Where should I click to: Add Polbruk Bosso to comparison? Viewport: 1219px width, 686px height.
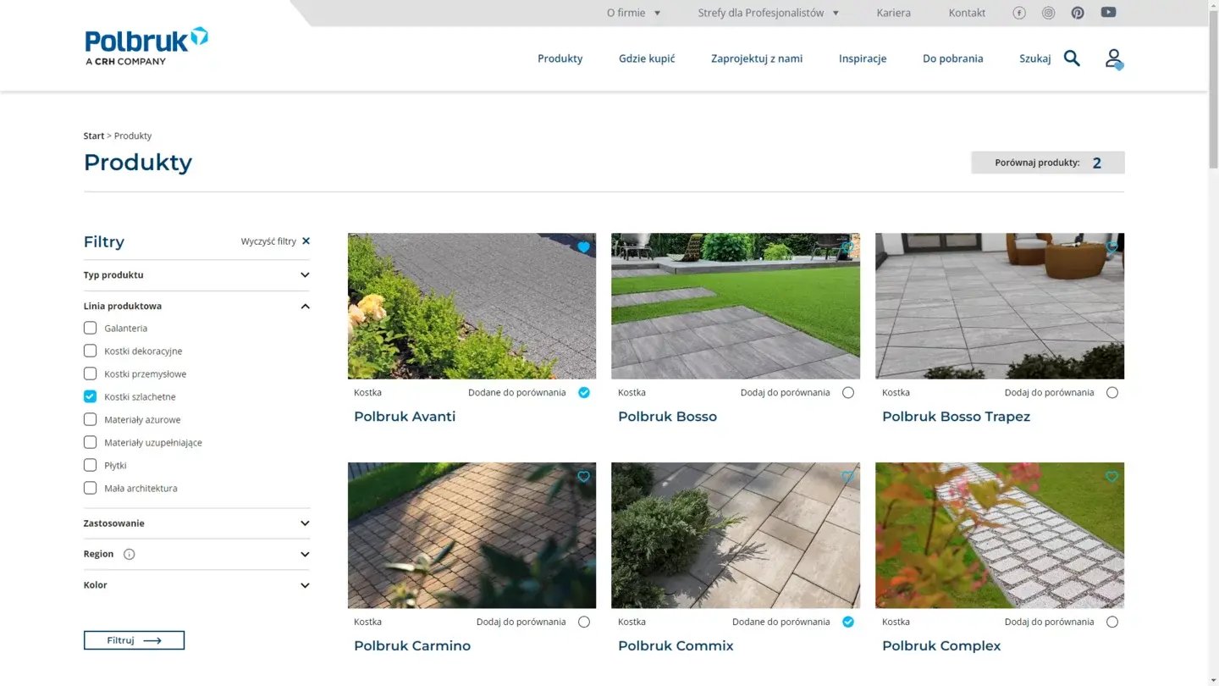click(848, 393)
